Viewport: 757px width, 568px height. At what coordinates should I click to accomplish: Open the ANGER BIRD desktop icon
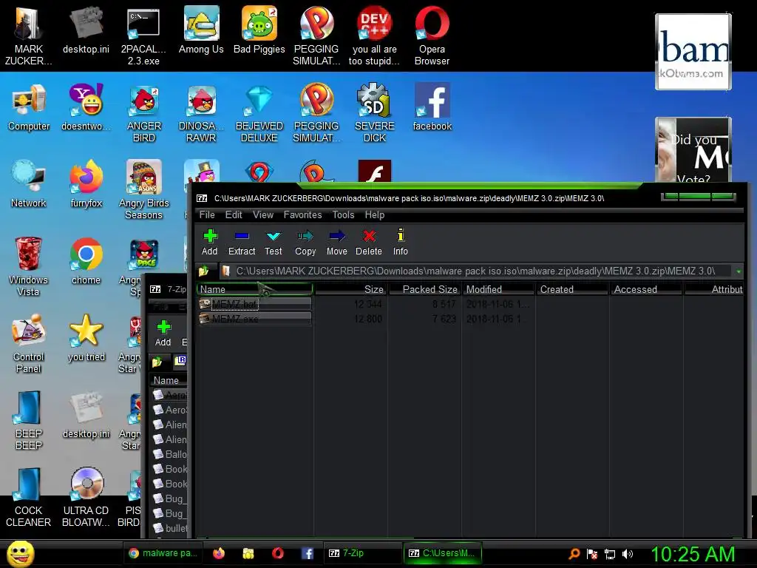144,113
